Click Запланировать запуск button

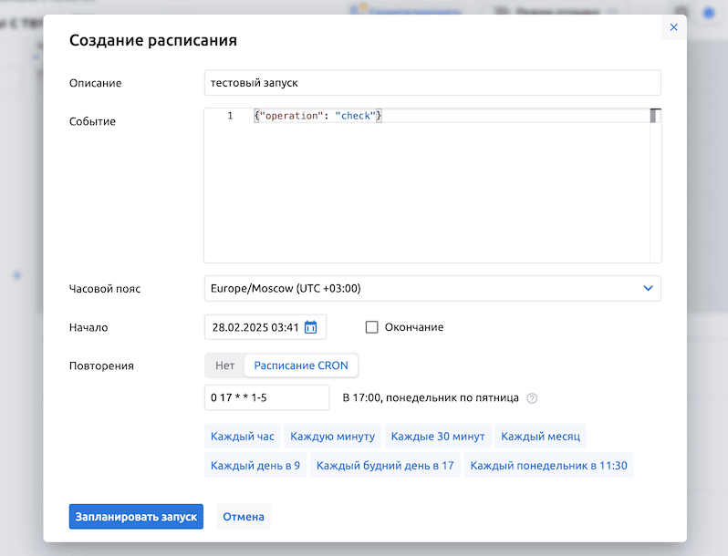pos(136,517)
